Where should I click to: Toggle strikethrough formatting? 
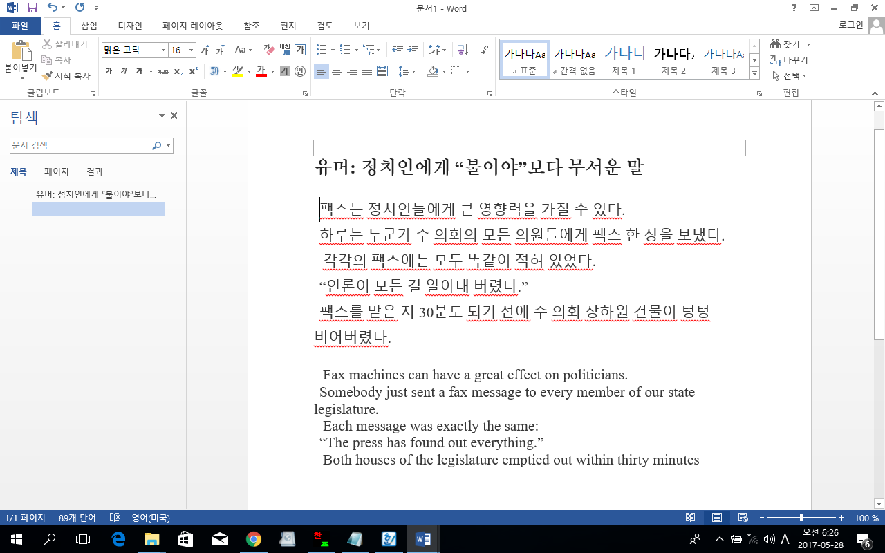click(162, 71)
